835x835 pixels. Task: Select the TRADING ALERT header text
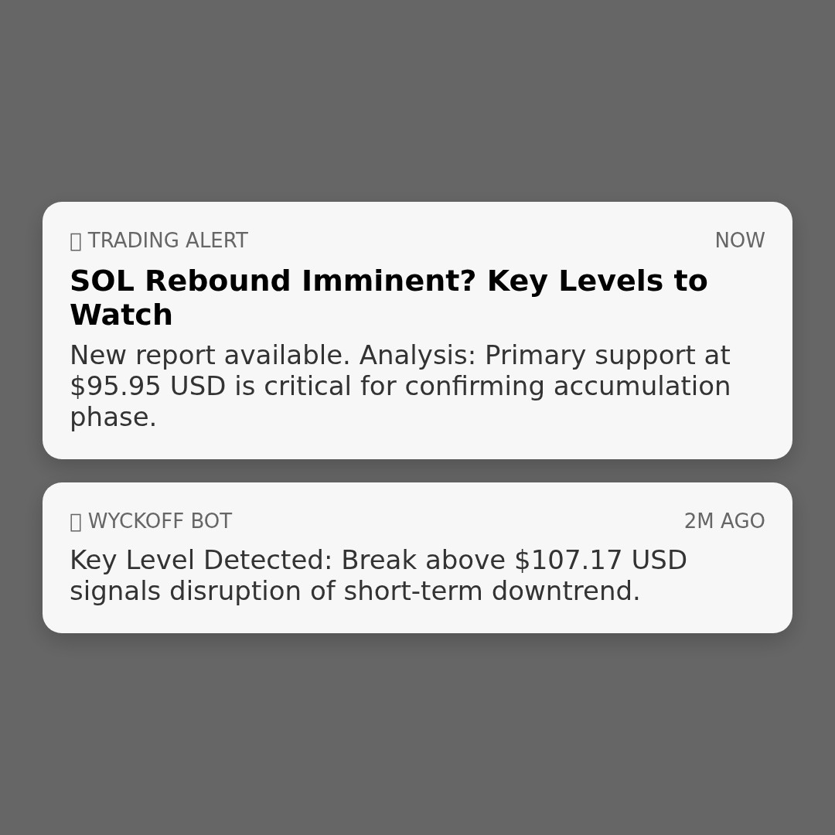(168, 240)
